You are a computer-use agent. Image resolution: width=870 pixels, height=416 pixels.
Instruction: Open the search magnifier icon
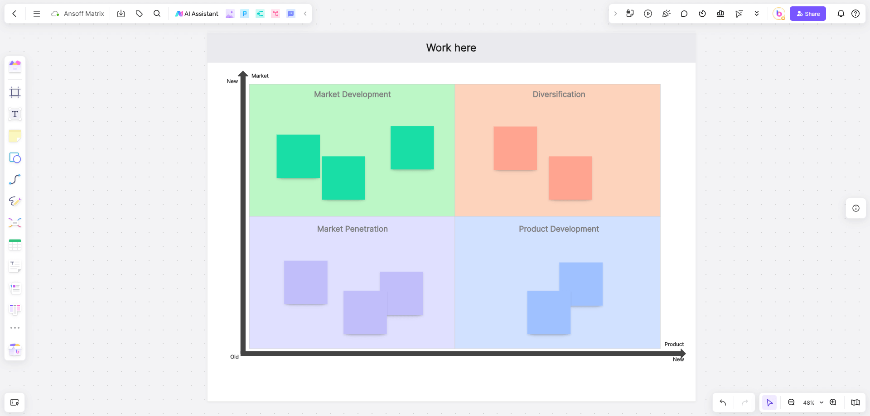pos(157,14)
